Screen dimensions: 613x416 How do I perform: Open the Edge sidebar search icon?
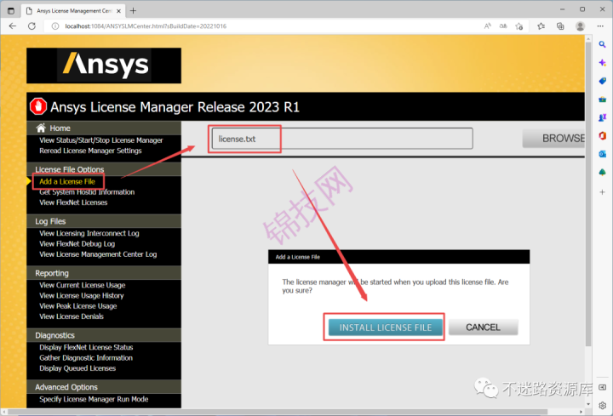[603, 44]
